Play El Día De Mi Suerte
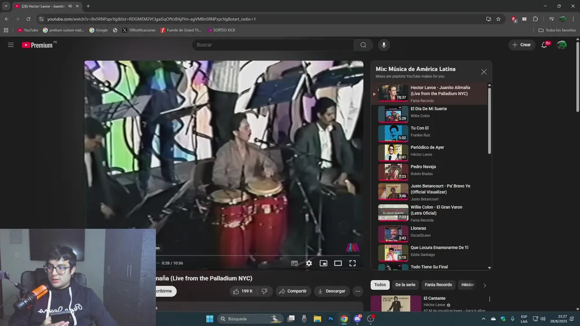The image size is (580, 326). tap(429, 114)
